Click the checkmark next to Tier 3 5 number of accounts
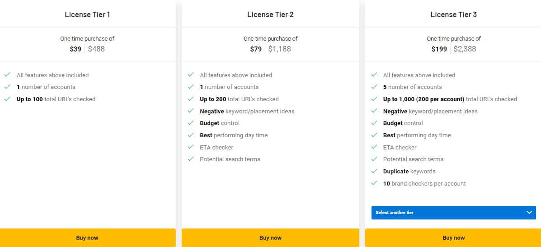This screenshot has height=247, width=541. click(x=374, y=87)
